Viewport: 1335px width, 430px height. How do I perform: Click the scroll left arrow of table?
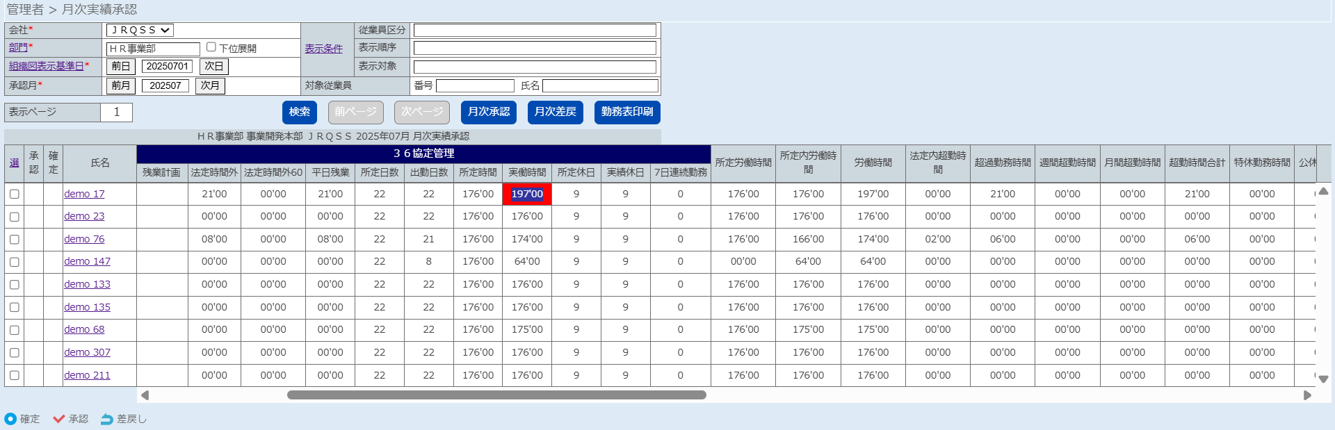(145, 395)
